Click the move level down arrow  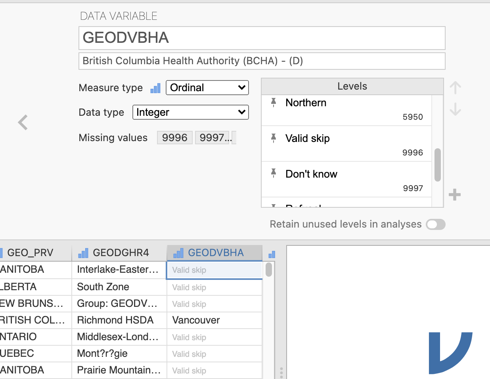click(455, 109)
